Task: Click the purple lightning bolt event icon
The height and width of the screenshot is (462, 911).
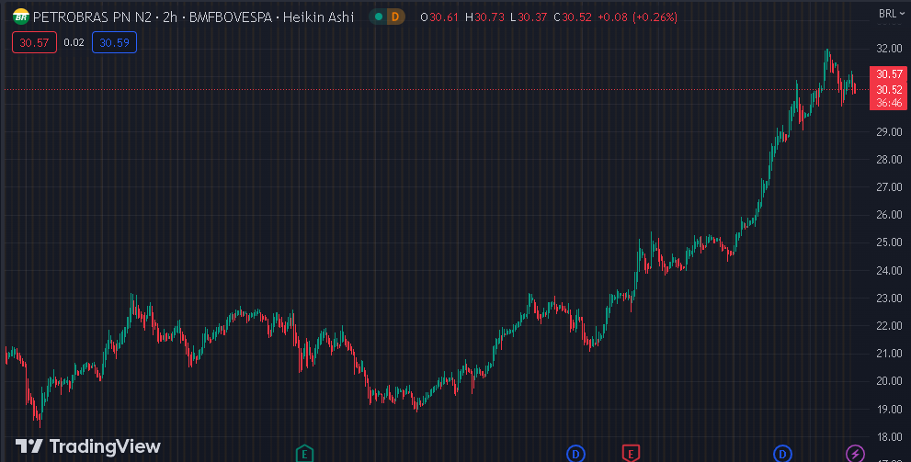Action: pyautogui.click(x=855, y=454)
